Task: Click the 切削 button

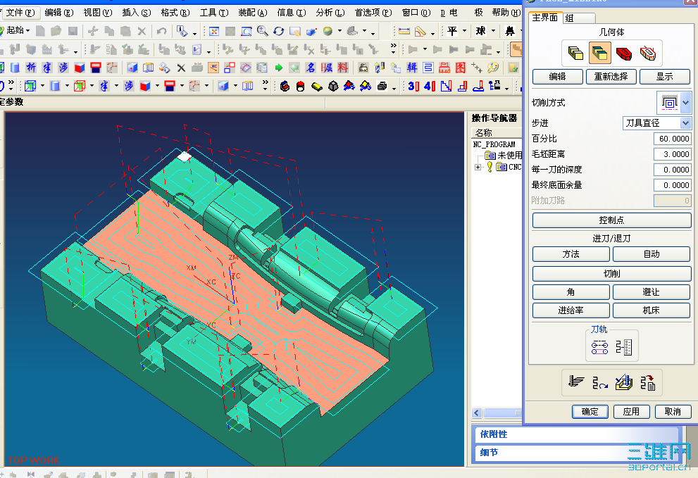Action: pyautogui.click(x=611, y=274)
